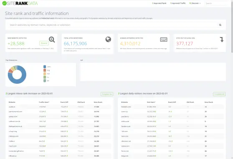Click the keyboard icon in keywords card
233x159 pixels.
click(x=164, y=40)
